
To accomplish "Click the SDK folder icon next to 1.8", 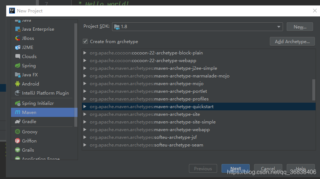I will pos(117,27).
